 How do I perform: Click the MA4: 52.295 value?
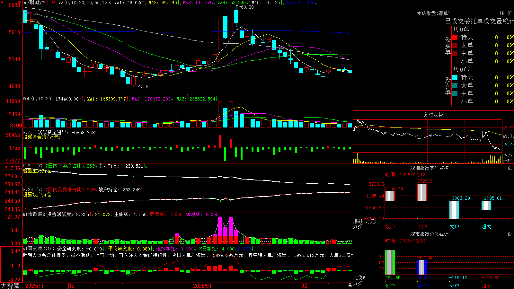pos(232,3)
